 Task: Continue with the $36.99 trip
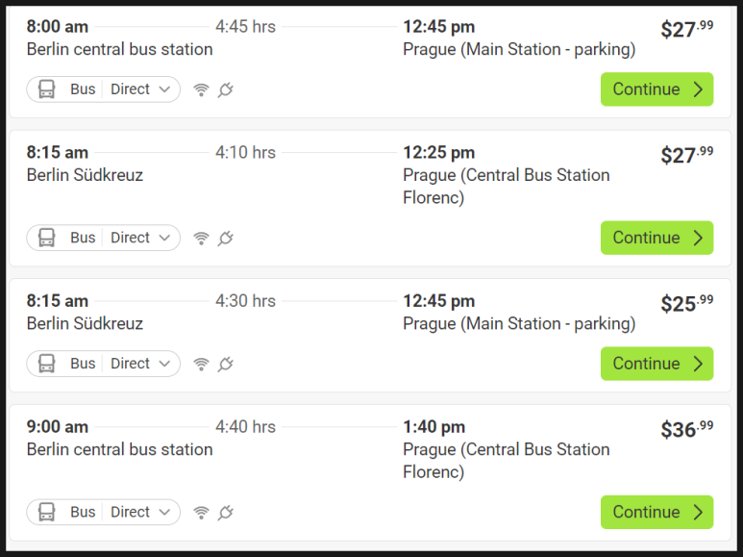click(656, 512)
